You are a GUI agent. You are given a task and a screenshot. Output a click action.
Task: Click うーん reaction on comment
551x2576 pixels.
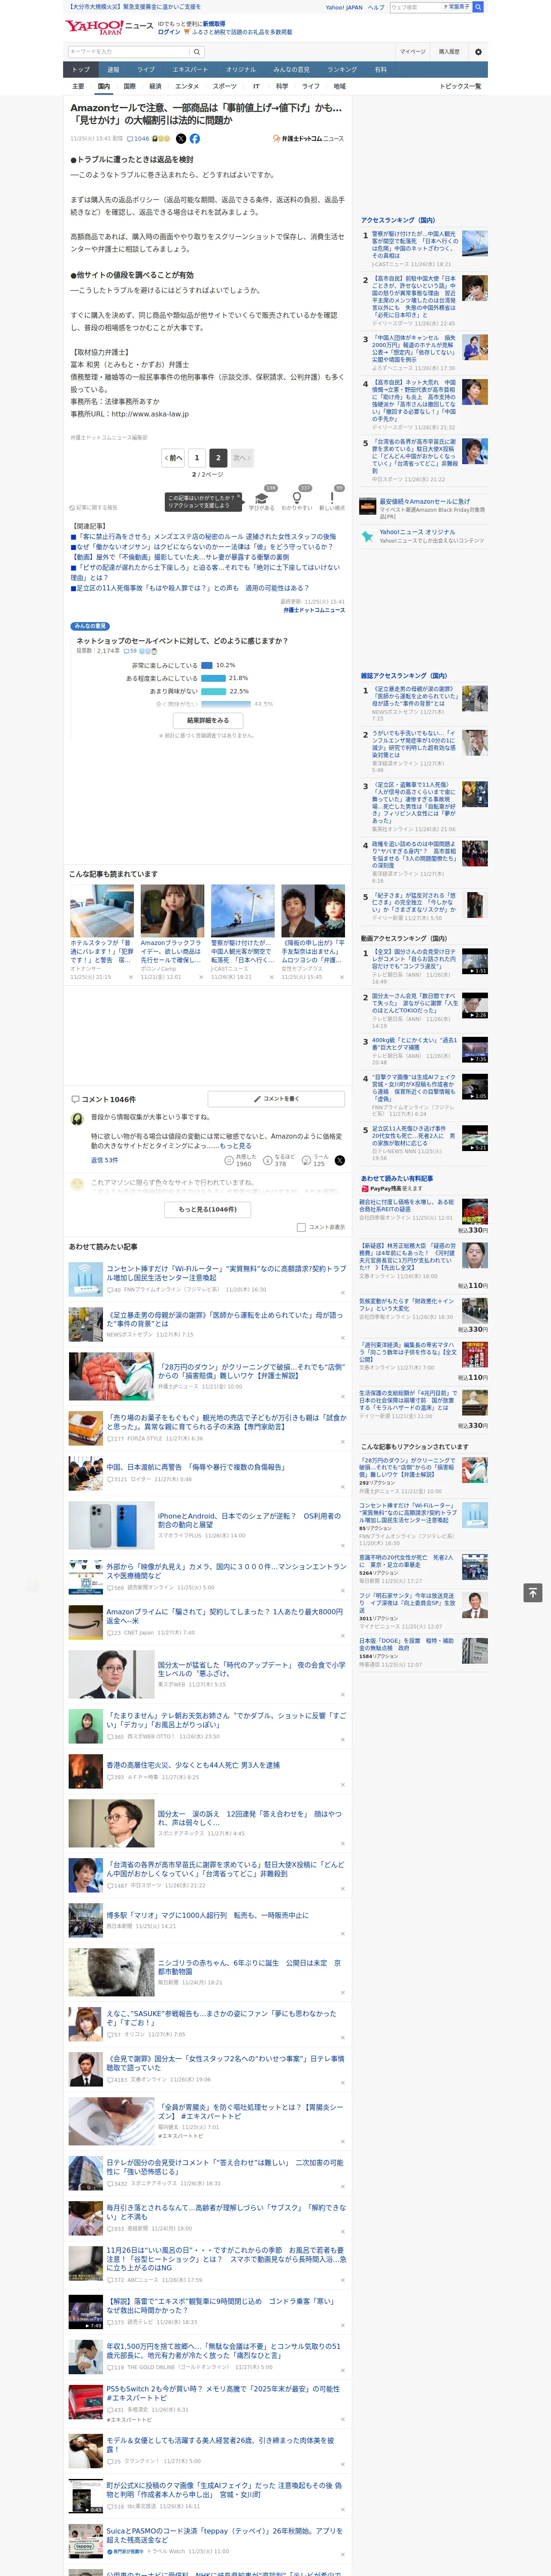click(306, 1161)
